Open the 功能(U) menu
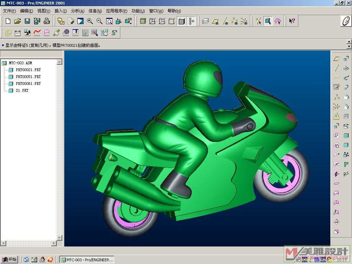This screenshot has height=264, width=352. [x=138, y=11]
